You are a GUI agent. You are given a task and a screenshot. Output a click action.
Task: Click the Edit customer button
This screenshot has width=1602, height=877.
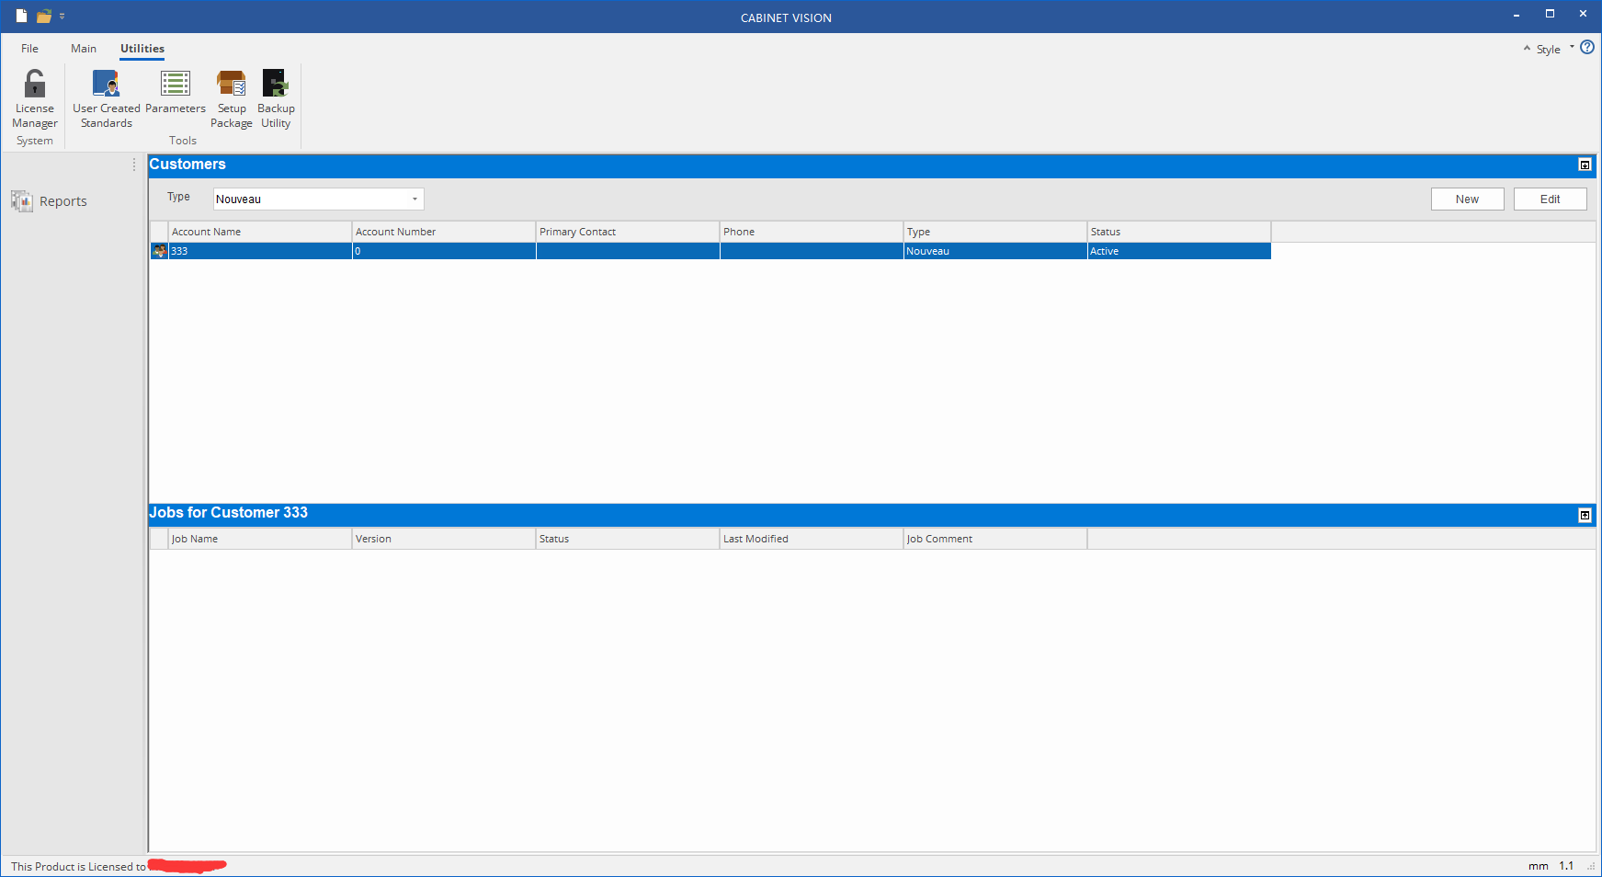coord(1551,199)
